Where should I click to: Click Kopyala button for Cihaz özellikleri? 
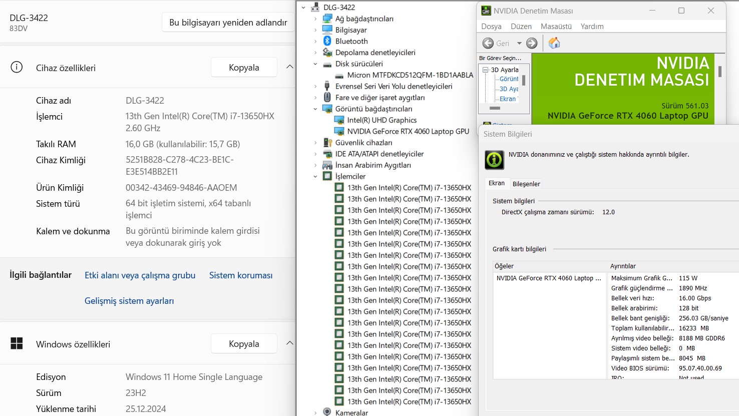[244, 67]
